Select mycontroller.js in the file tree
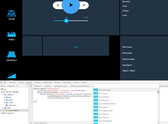The width and height of the screenshot is (168, 124). (13, 110)
